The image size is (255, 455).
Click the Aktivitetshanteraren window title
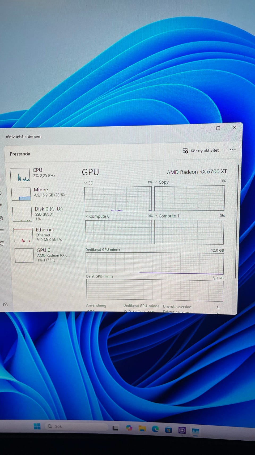tap(24, 136)
